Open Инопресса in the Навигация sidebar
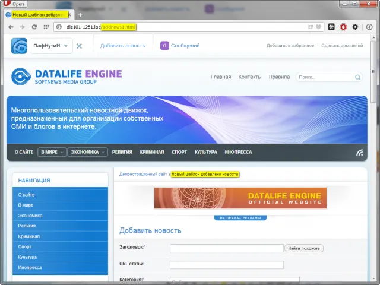The height and width of the screenshot is (285, 380). (x=30, y=268)
